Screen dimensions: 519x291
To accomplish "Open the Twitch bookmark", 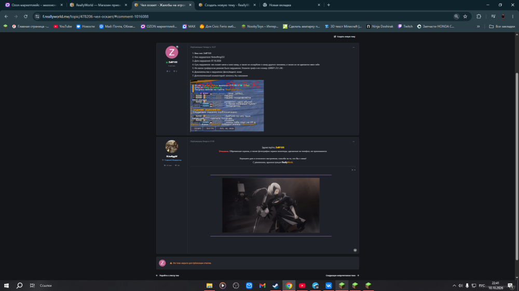I will pyautogui.click(x=405, y=26).
